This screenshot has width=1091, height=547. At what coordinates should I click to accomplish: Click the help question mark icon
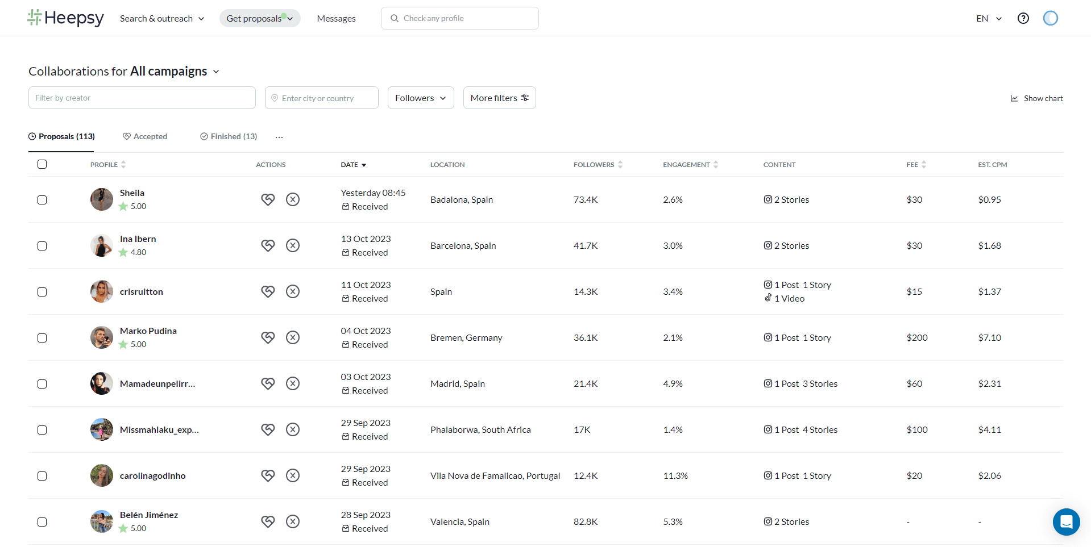tap(1023, 18)
